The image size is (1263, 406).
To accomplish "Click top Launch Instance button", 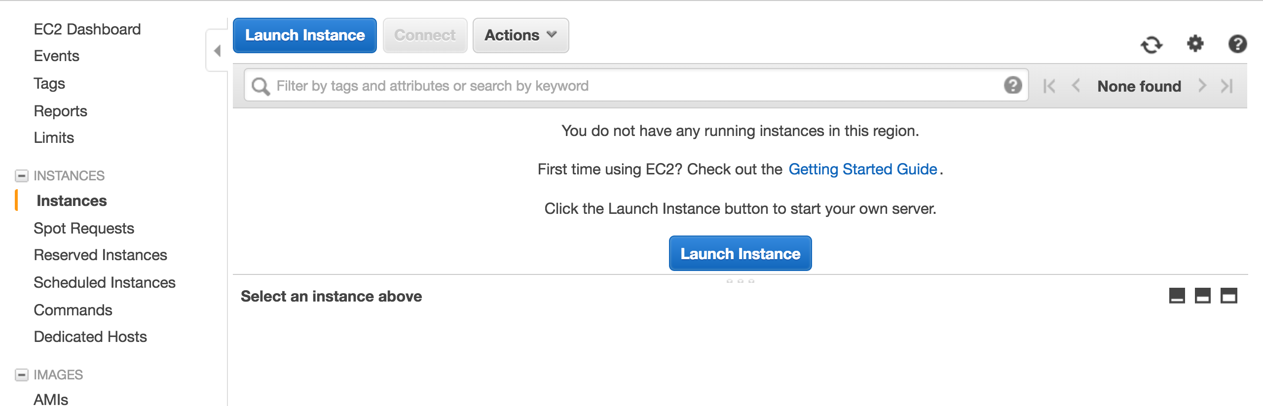I will pyautogui.click(x=305, y=35).
